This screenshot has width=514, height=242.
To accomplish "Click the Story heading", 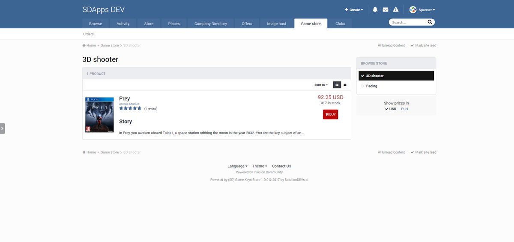I will pyautogui.click(x=126, y=122).
